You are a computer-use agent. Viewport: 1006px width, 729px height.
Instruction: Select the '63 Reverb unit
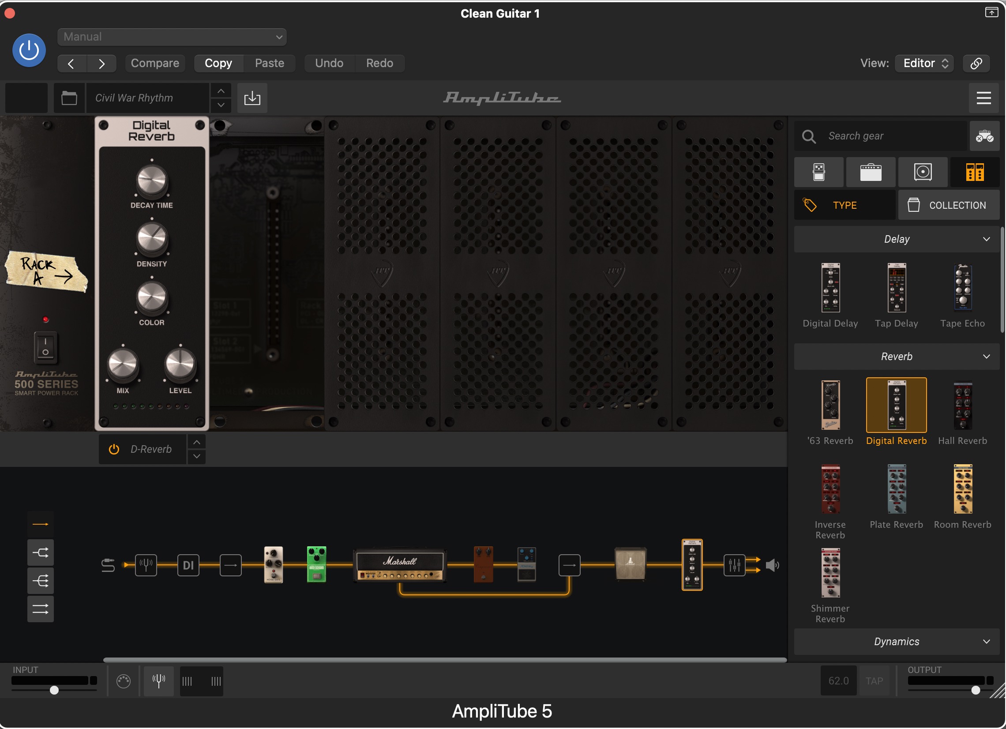[x=830, y=412]
